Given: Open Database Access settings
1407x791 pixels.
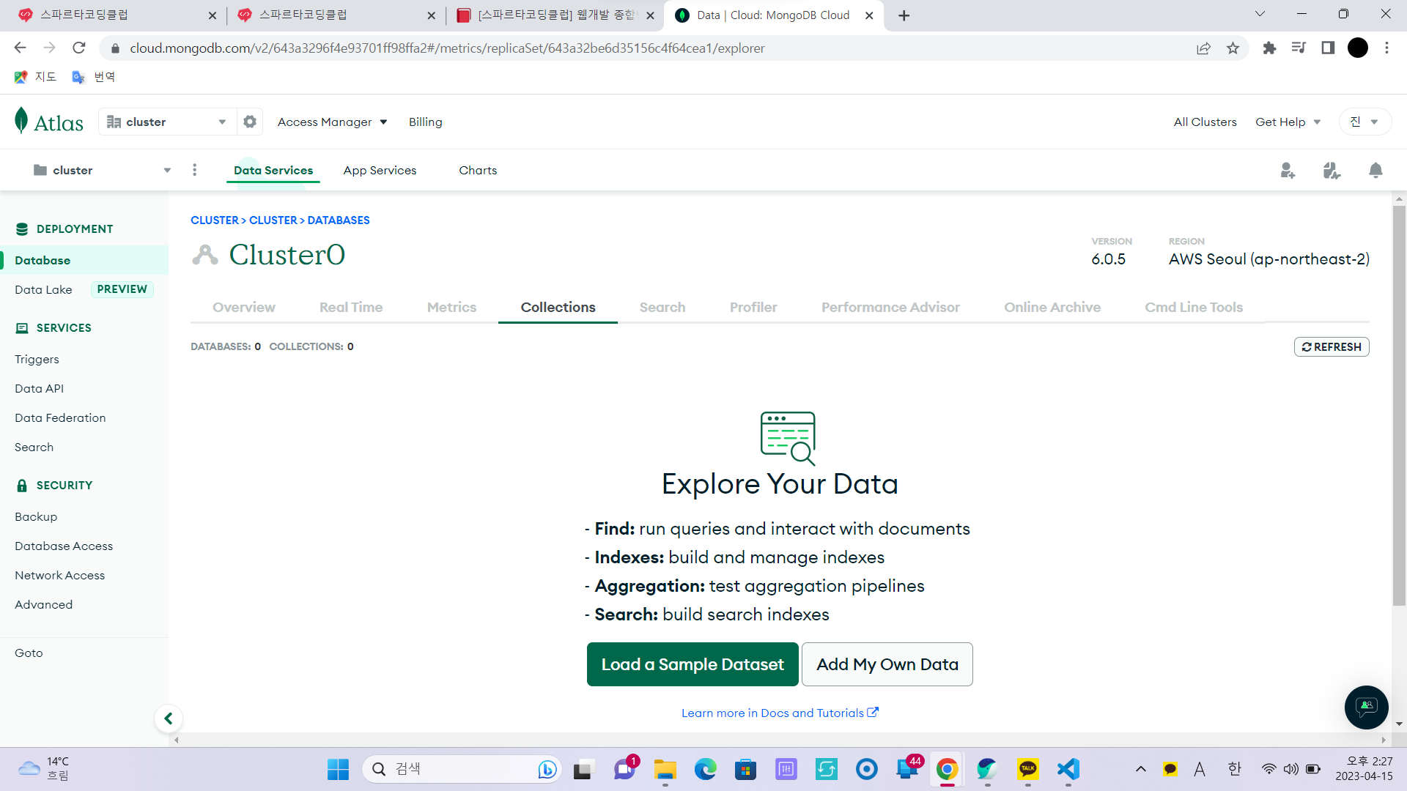Looking at the screenshot, I should coord(64,546).
